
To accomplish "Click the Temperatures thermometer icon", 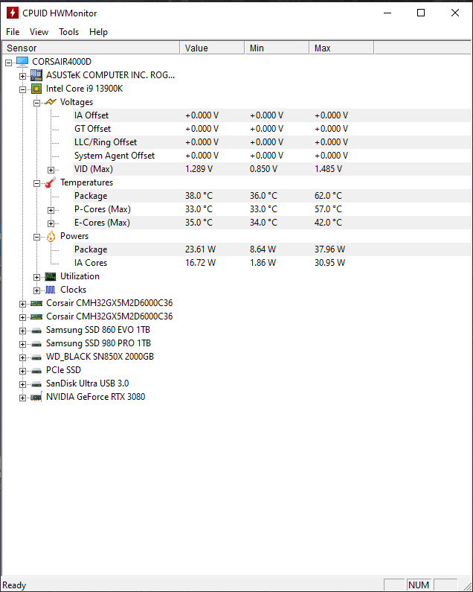I will tap(51, 182).
